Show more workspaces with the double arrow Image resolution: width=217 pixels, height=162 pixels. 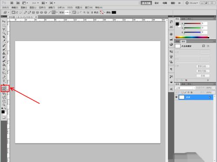(179, 3)
